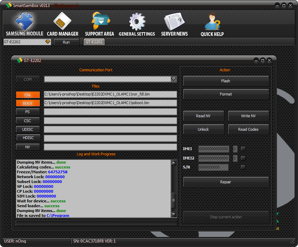Open the Quick Help person icon
Screen dimensions: 298x247
212,21
